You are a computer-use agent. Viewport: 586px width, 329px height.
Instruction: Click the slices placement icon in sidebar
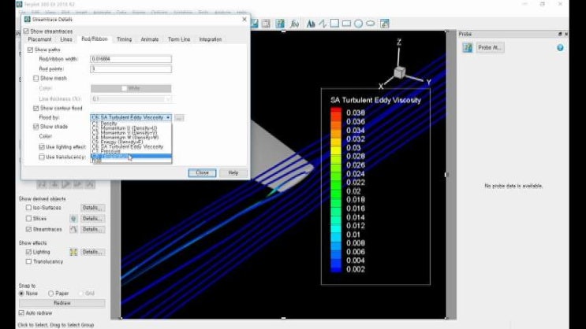(x=73, y=218)
